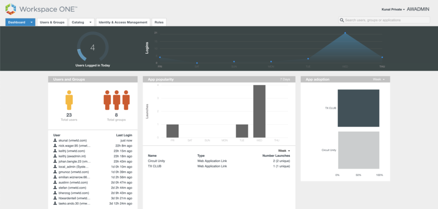Click the user icon beside austinn
Screen dimensions: 438x209
tap(55, 182)
